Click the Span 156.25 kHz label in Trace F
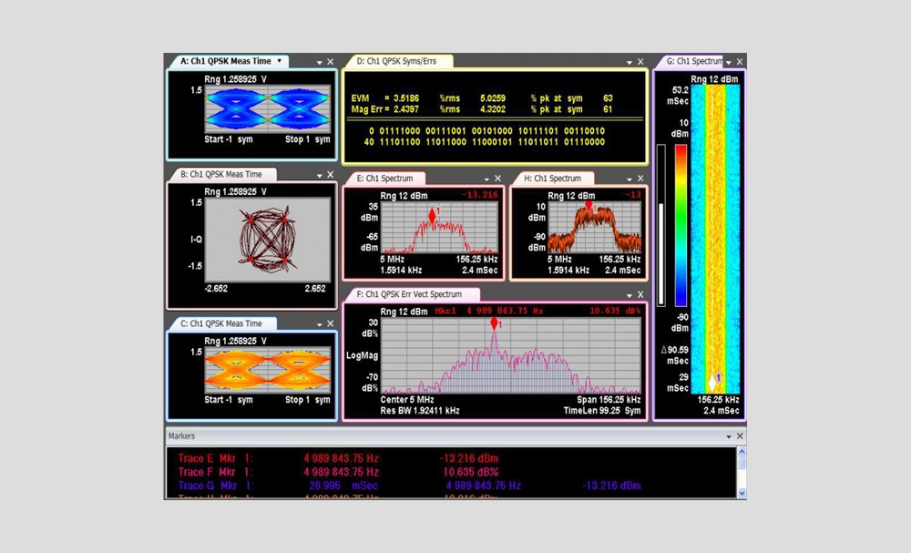 click(x=609, y=400)
